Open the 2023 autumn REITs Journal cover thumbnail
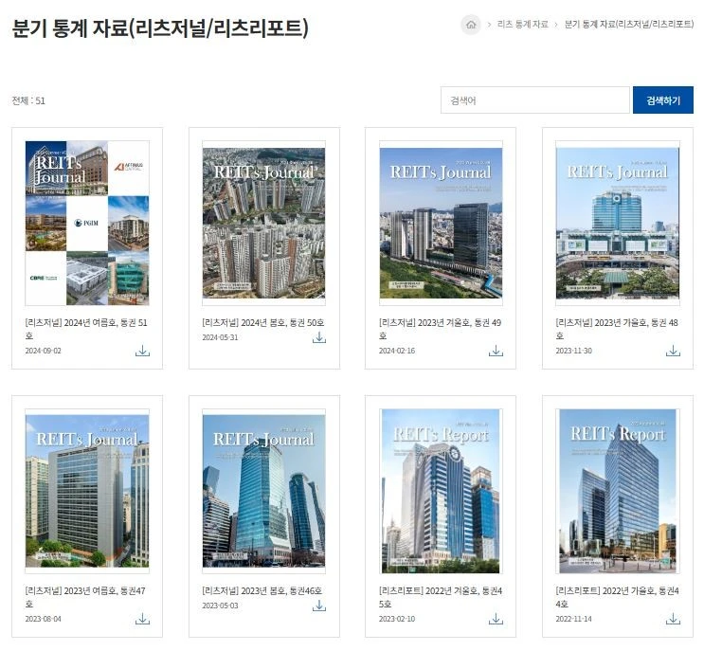Image resolution: width=704 pixels, height=651 pixels. 618,223
